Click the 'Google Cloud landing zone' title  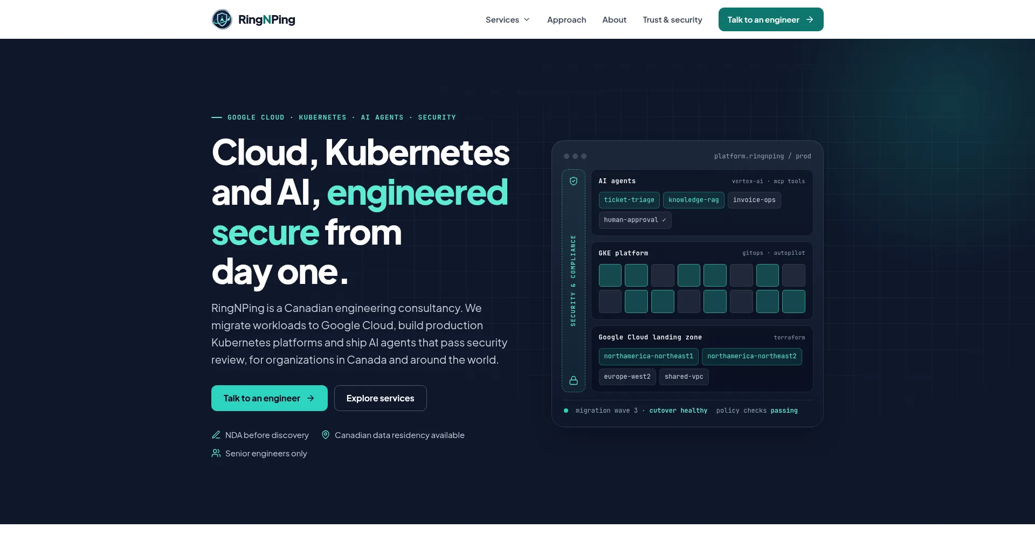click(x=650, y=337)
